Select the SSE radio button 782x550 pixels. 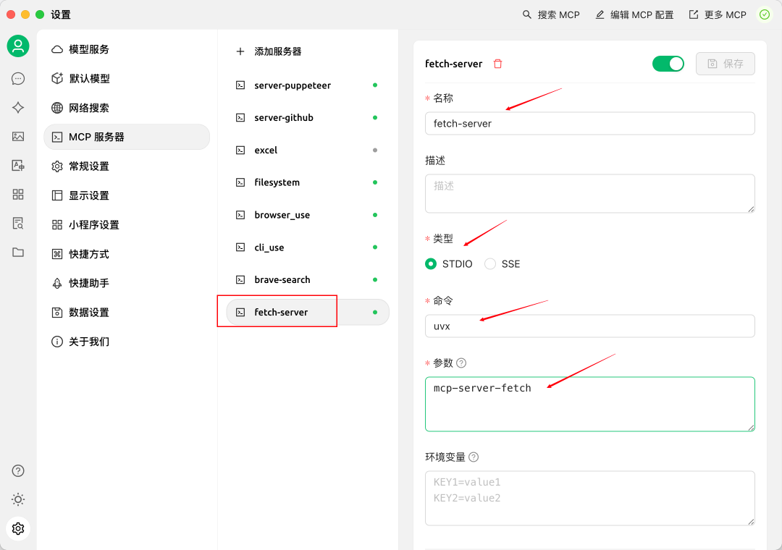pos(489,263)
